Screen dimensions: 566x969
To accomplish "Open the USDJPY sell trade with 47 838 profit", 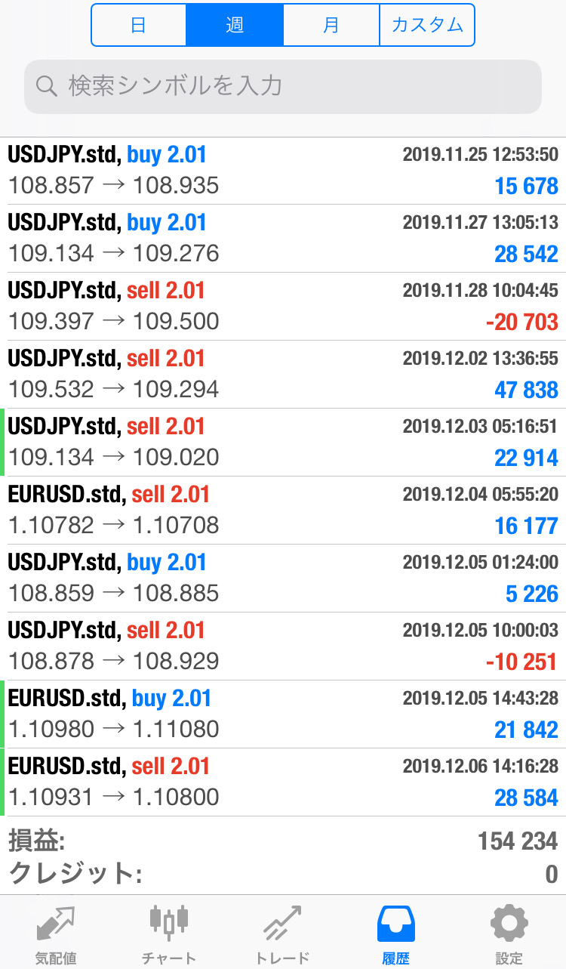I will click(283, 375).
